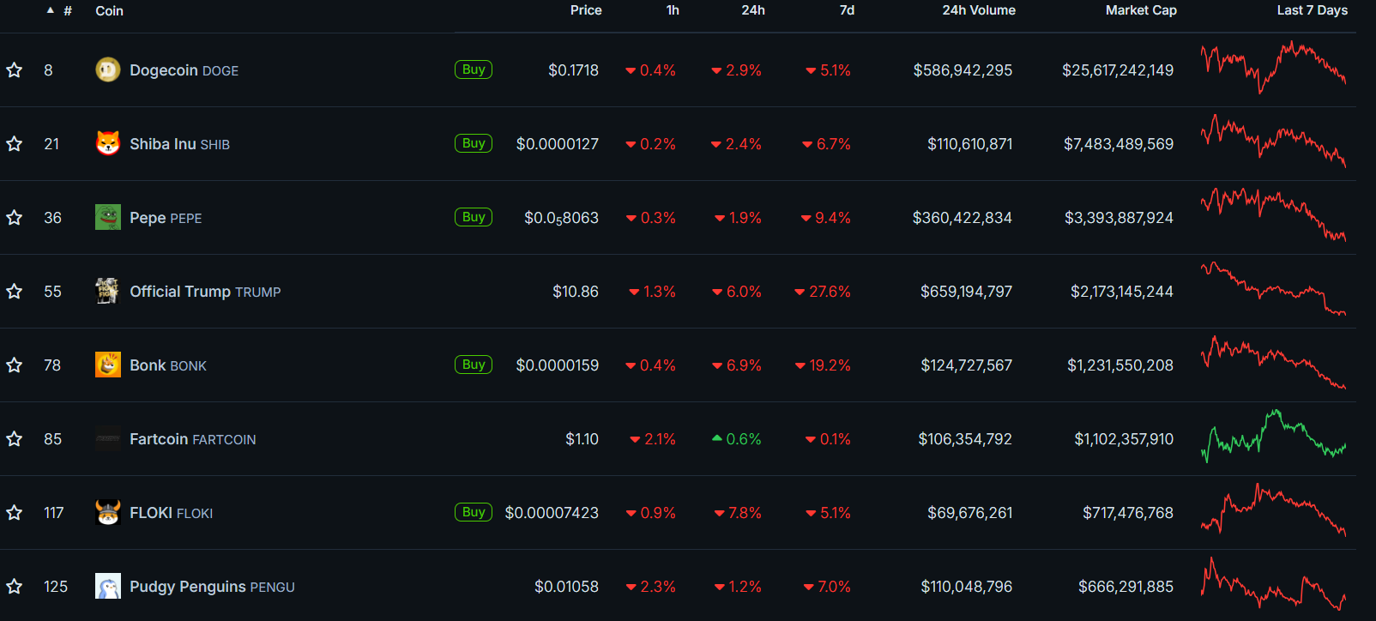Click the Shiba Inu coin logo
Screen dimensions: 1376x621
click(x=107, y=143)
